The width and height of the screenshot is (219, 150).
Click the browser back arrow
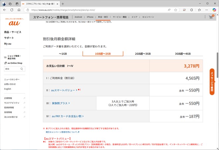(x=5, y=10)
